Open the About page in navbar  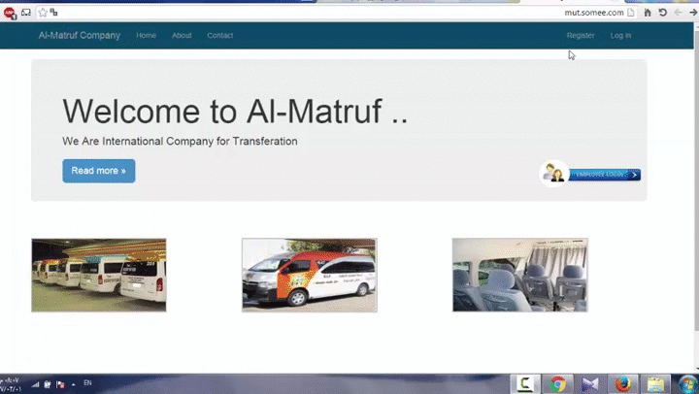pos(182,36)
